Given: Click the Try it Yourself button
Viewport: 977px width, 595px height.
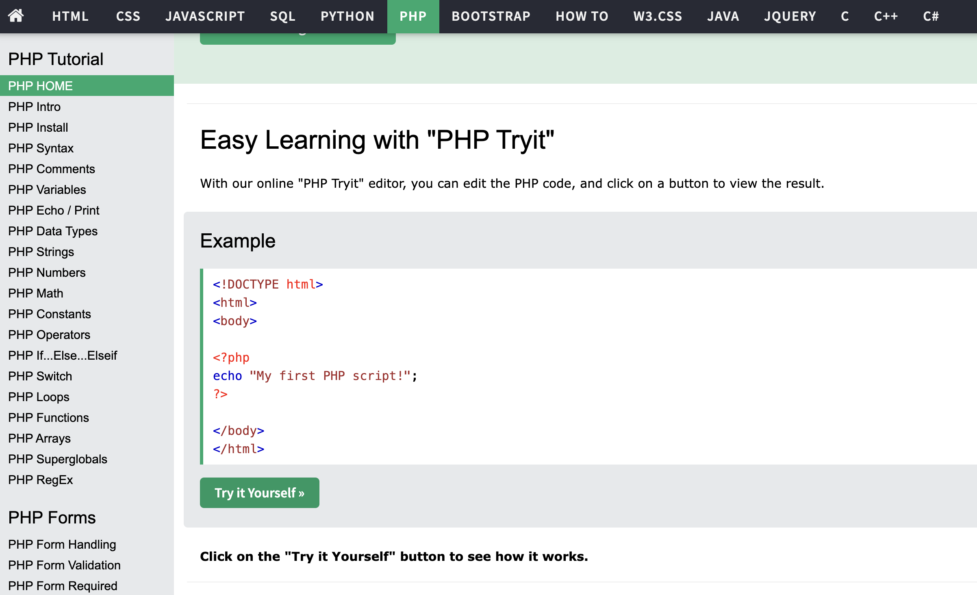Looking at the screenshot, I should pos(259,492).
